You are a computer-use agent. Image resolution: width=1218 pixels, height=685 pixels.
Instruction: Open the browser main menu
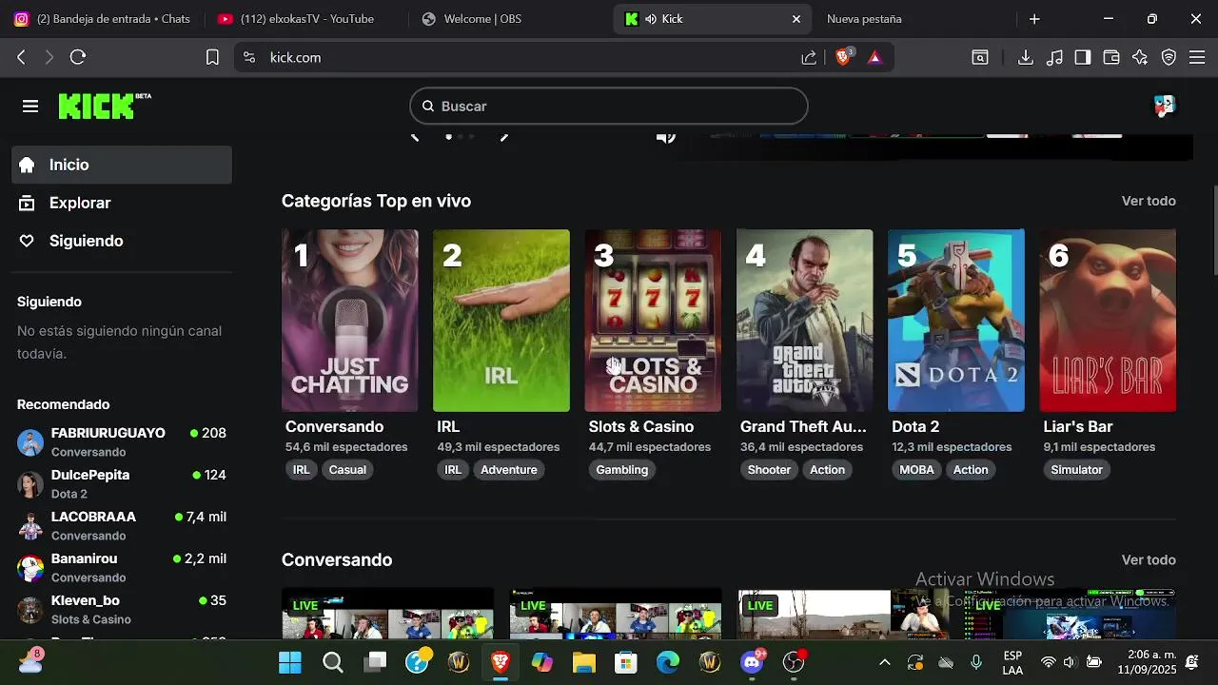(1197, 57)
